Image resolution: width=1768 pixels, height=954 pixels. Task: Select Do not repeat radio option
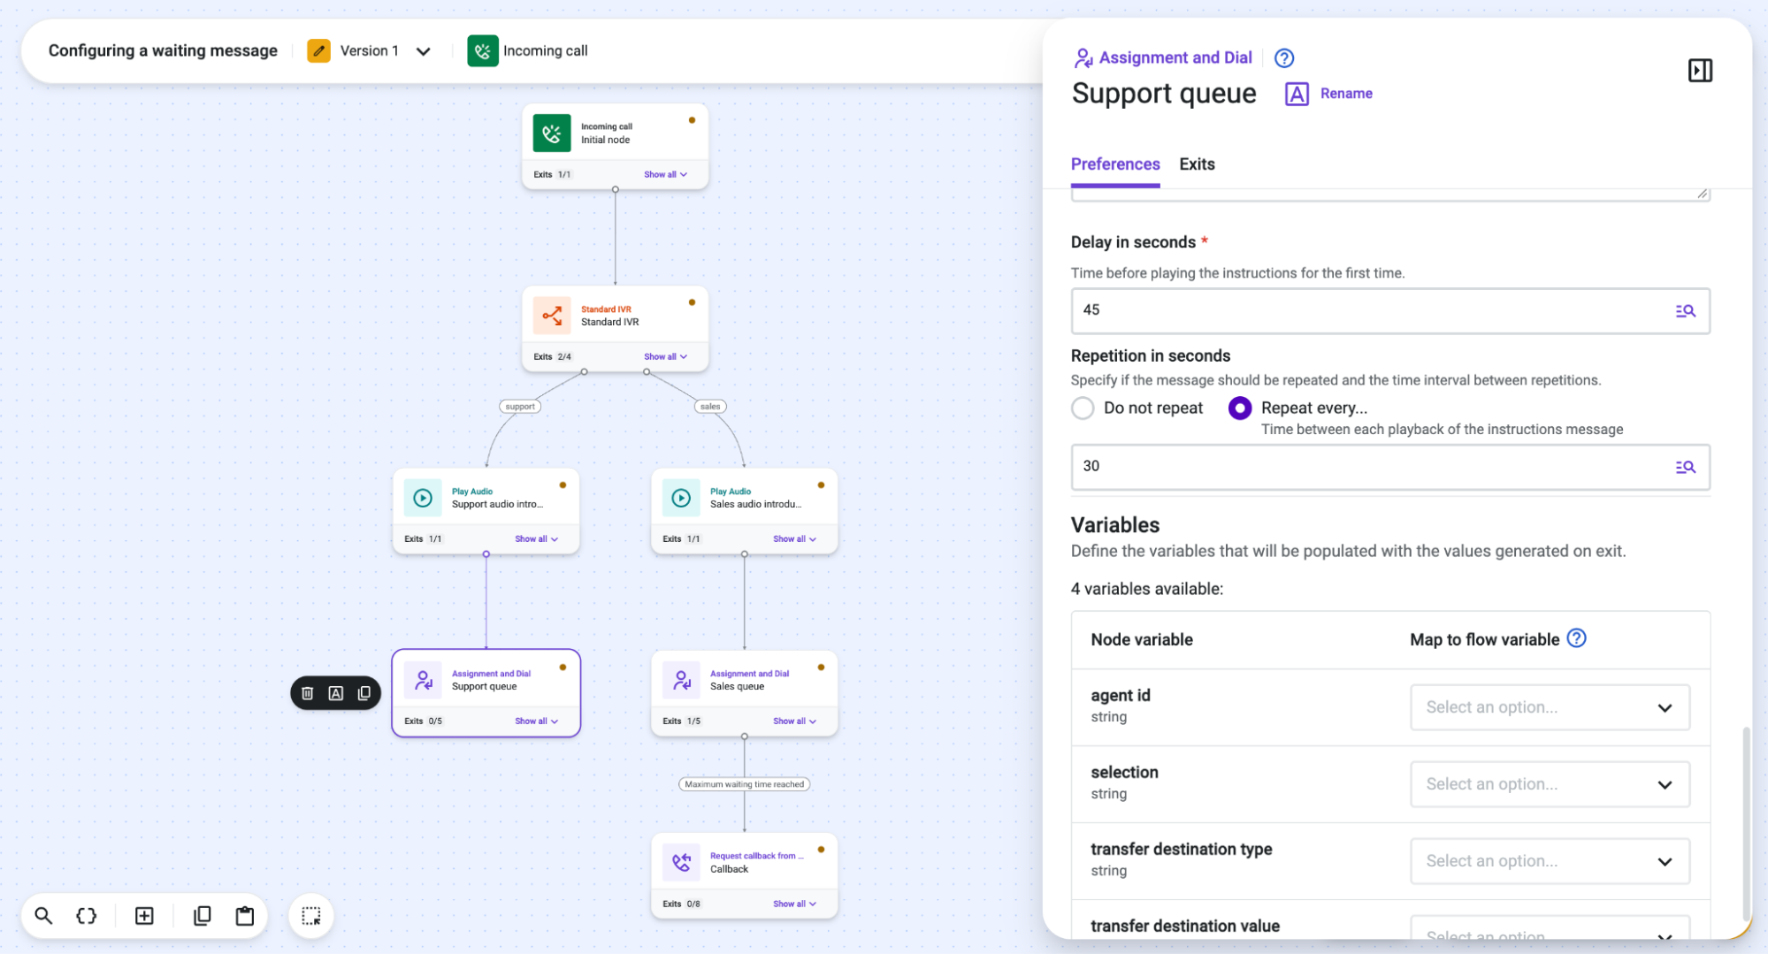(x=1083, y=408)
